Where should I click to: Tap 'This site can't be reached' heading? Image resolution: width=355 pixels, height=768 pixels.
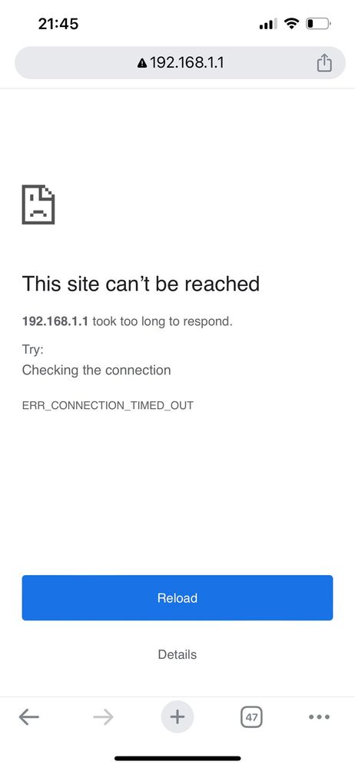[141, 284]
